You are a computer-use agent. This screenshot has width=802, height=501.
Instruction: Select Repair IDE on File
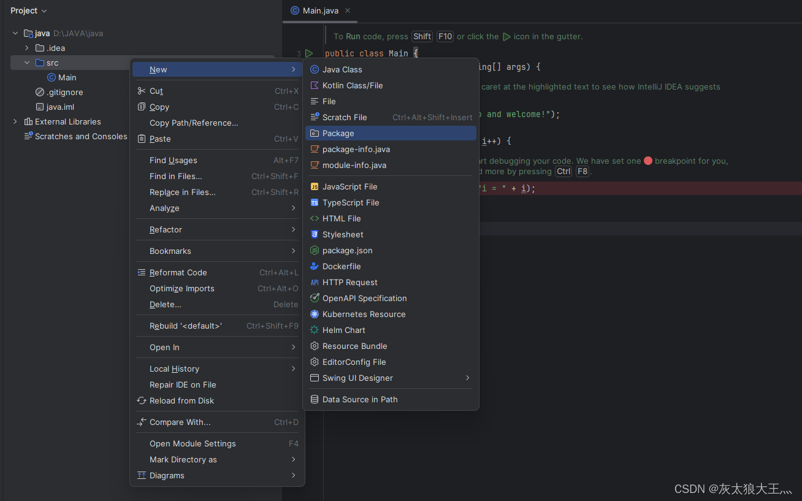[x=218, y=384]
